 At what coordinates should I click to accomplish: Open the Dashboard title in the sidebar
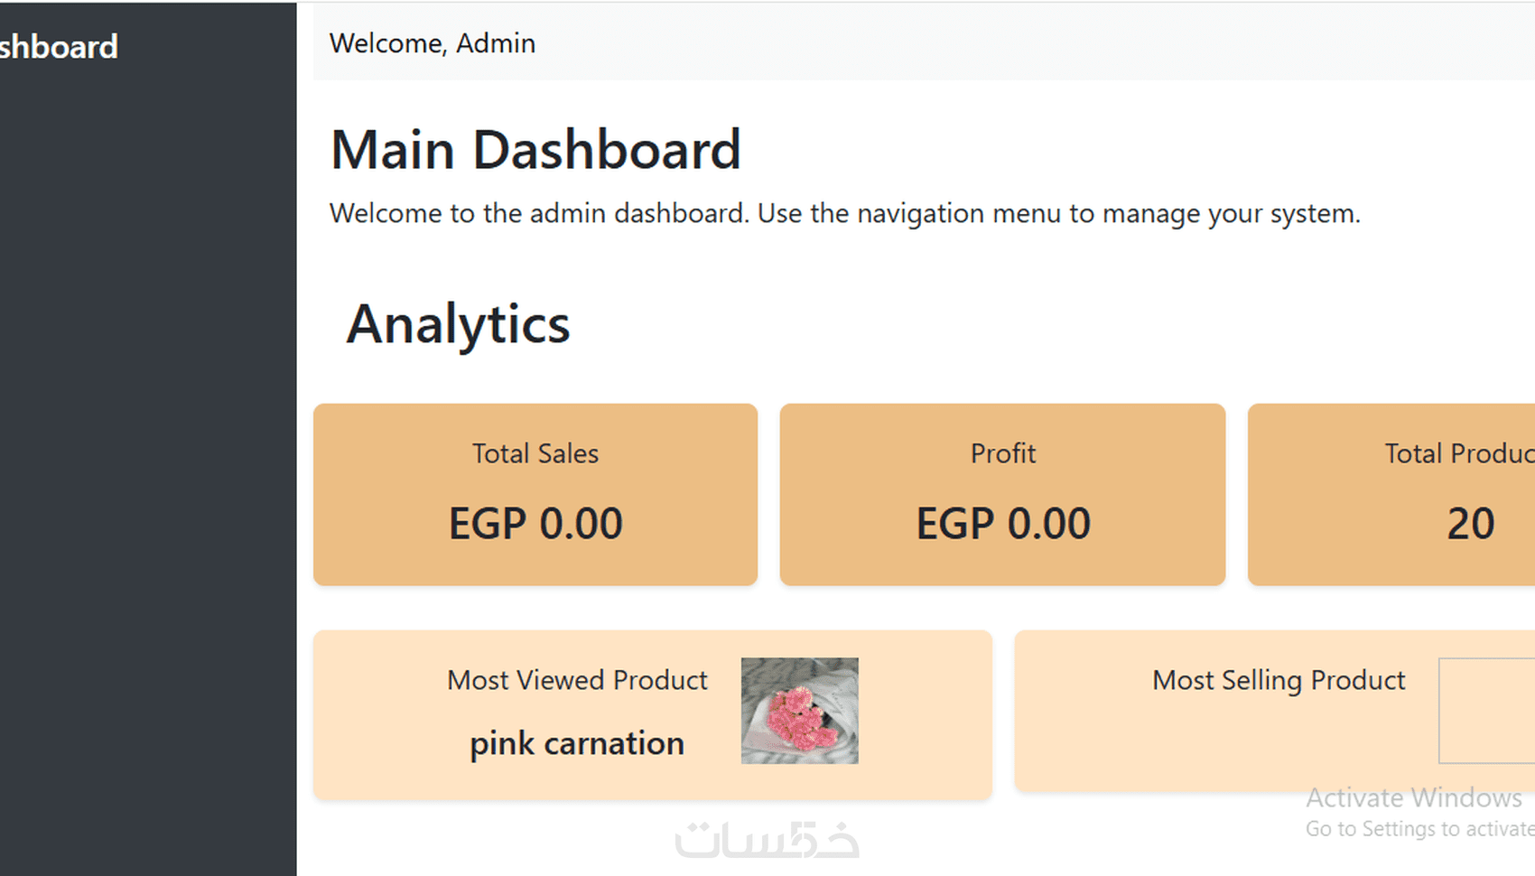[x=59, y=47]
